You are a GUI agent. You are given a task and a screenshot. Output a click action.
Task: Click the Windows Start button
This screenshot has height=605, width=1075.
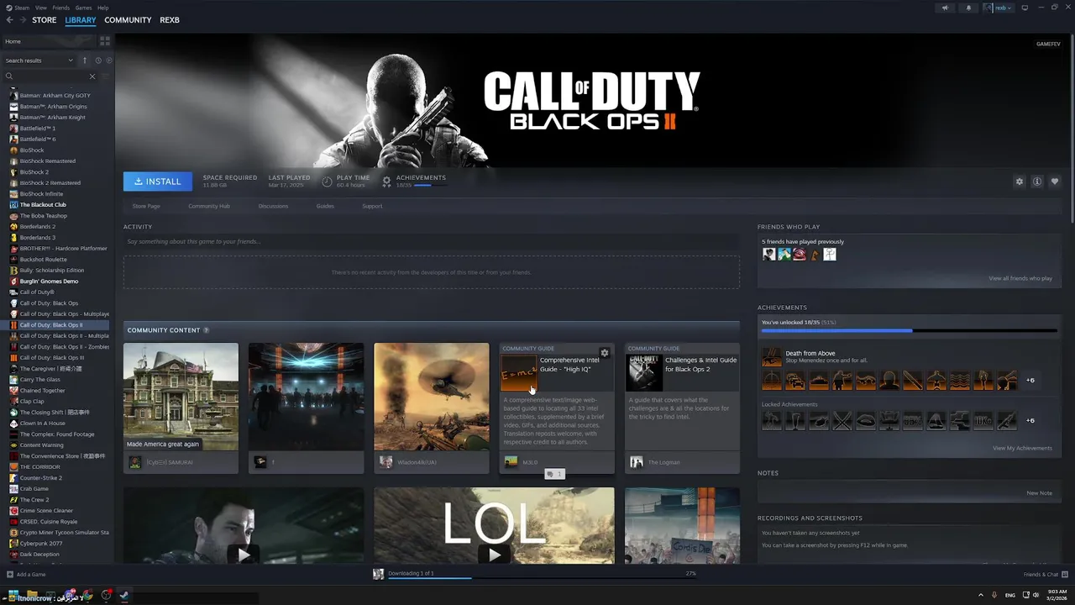[13, 595]
